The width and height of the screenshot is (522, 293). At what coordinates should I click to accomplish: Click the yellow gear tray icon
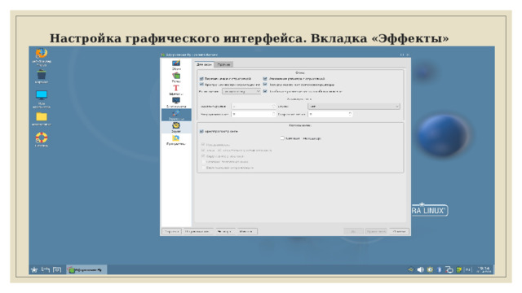[430, 269]
